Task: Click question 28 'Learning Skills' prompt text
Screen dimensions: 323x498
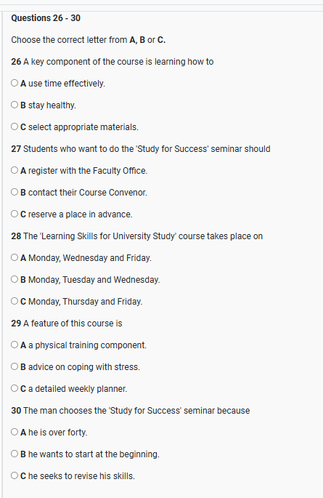Action: [x=137, y=236]
